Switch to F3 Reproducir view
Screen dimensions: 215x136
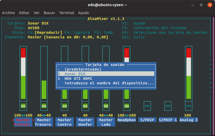pos(45,33)
